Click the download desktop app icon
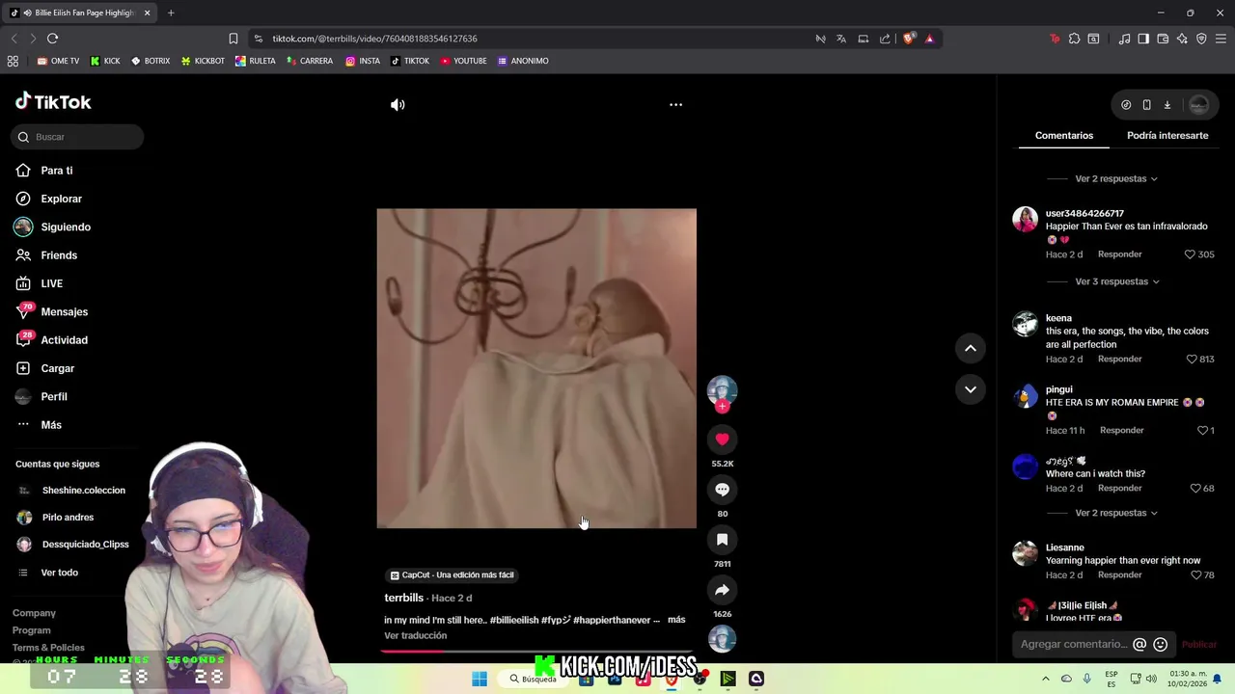This screenshot has width=1235, height=694. coord(1166,105)
